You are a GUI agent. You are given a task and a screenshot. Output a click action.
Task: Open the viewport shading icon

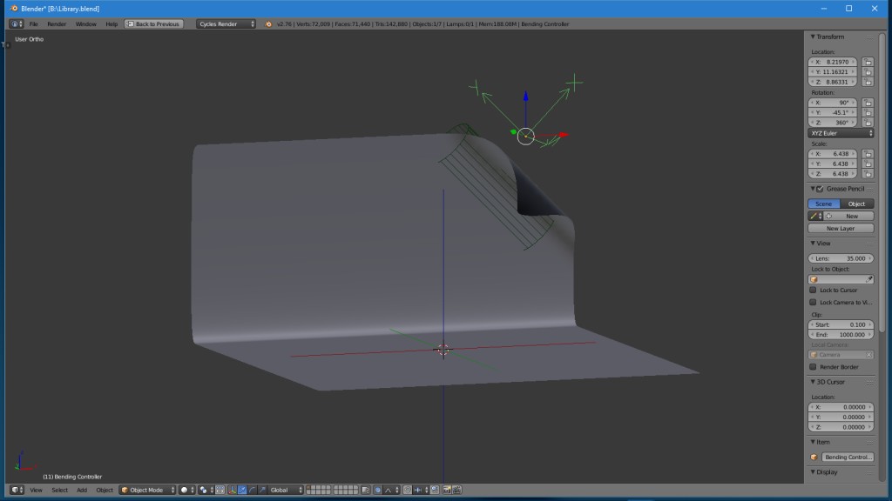point(183,490)
